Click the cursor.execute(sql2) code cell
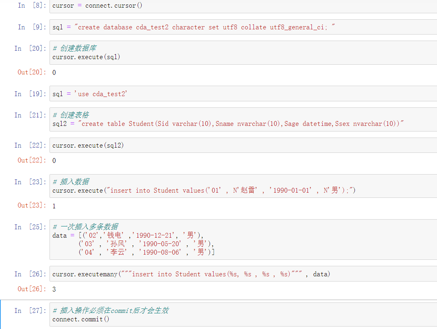The width and height of the screenshot is (437, 329). click(x=241, y=145)
